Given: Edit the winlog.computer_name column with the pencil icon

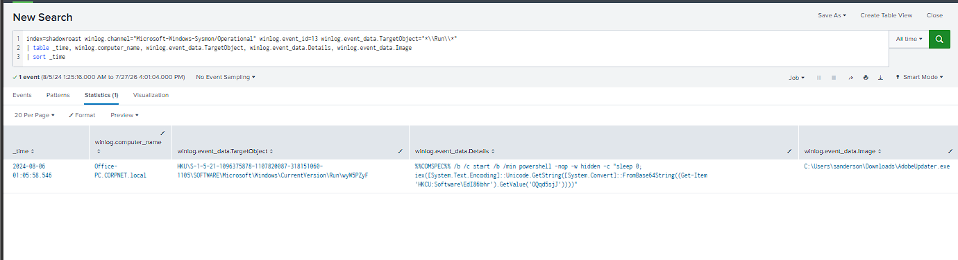Looking at the screenshot, I should [162, 132].
